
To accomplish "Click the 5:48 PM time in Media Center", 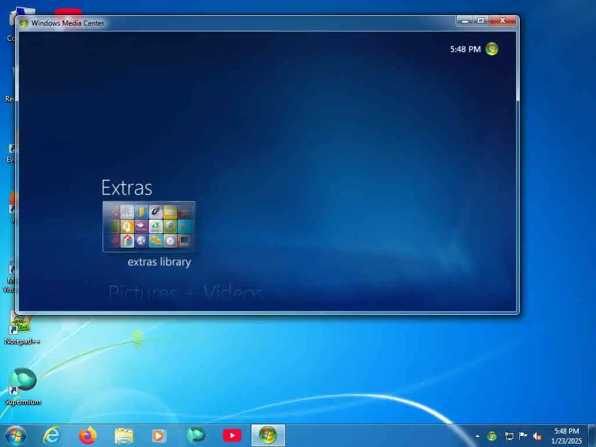I will 465,49.
